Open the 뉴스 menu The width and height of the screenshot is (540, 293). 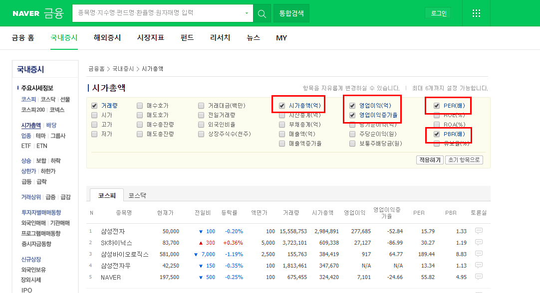tap(253, 38)
